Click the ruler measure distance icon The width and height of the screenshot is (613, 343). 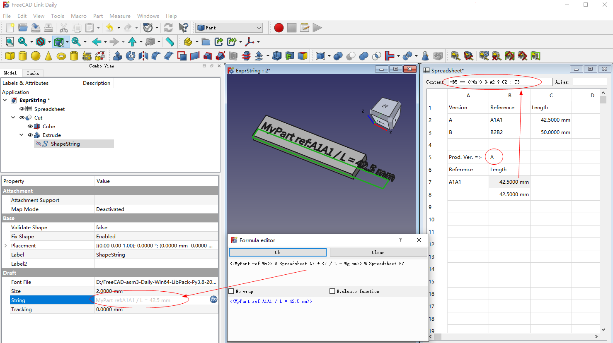[170, 41]
